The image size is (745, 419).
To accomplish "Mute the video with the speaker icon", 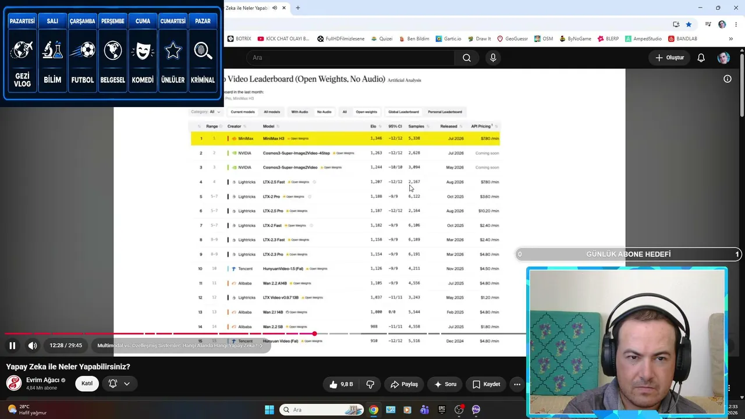I will (33, 346).
